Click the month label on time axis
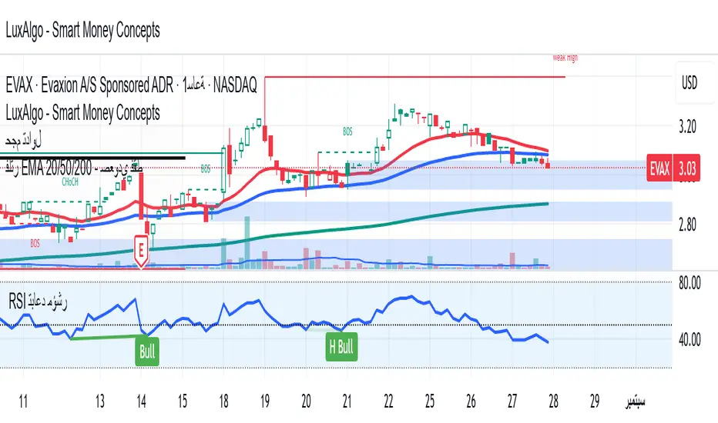The width and height of the screenshot is (718, 423). pos(635,401)
